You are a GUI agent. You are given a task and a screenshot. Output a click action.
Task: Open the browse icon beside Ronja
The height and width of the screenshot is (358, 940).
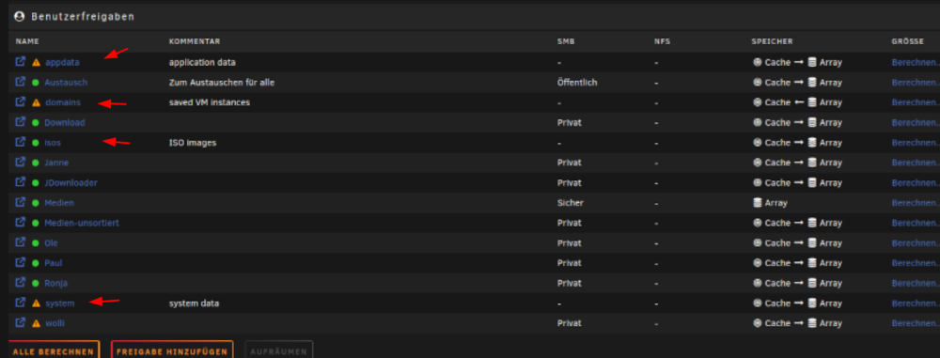[x=21, y=283]
